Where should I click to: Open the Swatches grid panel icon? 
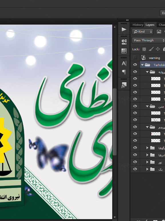(x=124, y=51)
